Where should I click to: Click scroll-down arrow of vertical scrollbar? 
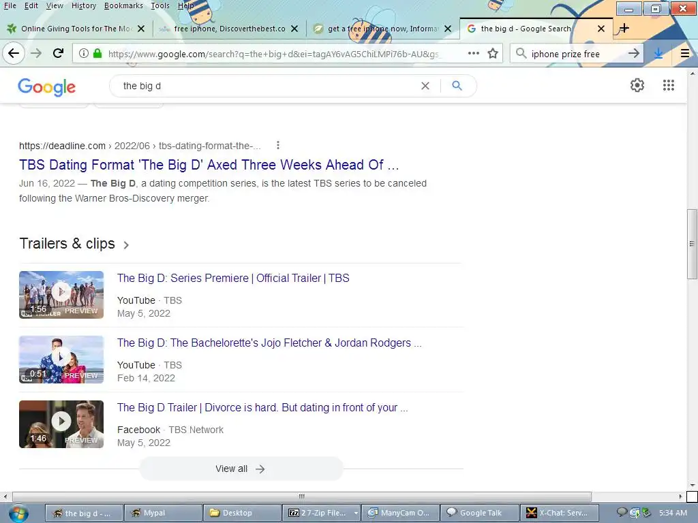point(692,485)
